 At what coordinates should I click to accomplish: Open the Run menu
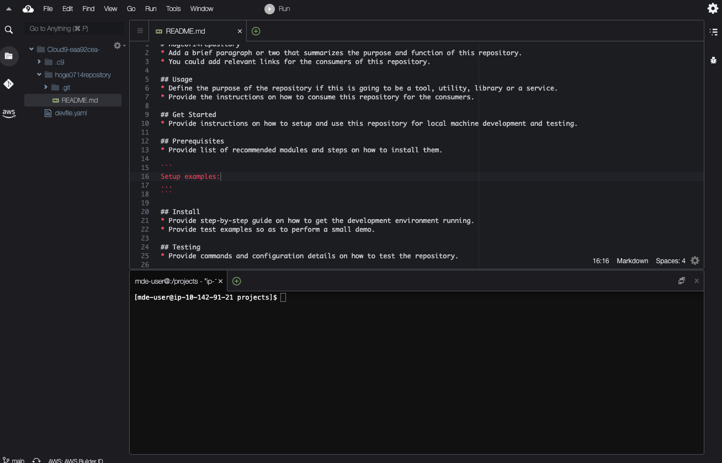(151, 9)
